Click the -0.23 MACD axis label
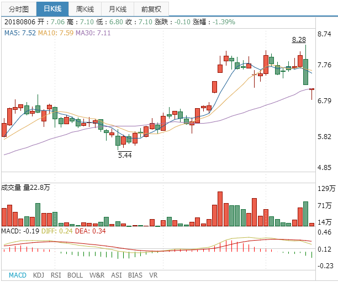 click(x=325, y=265)
